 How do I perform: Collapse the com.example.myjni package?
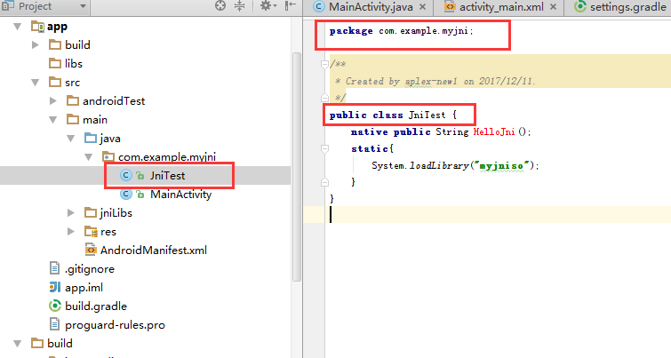tap(89, 157)
